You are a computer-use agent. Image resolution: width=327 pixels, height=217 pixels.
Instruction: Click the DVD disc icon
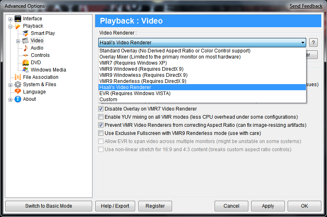click(x=26, y=63)
